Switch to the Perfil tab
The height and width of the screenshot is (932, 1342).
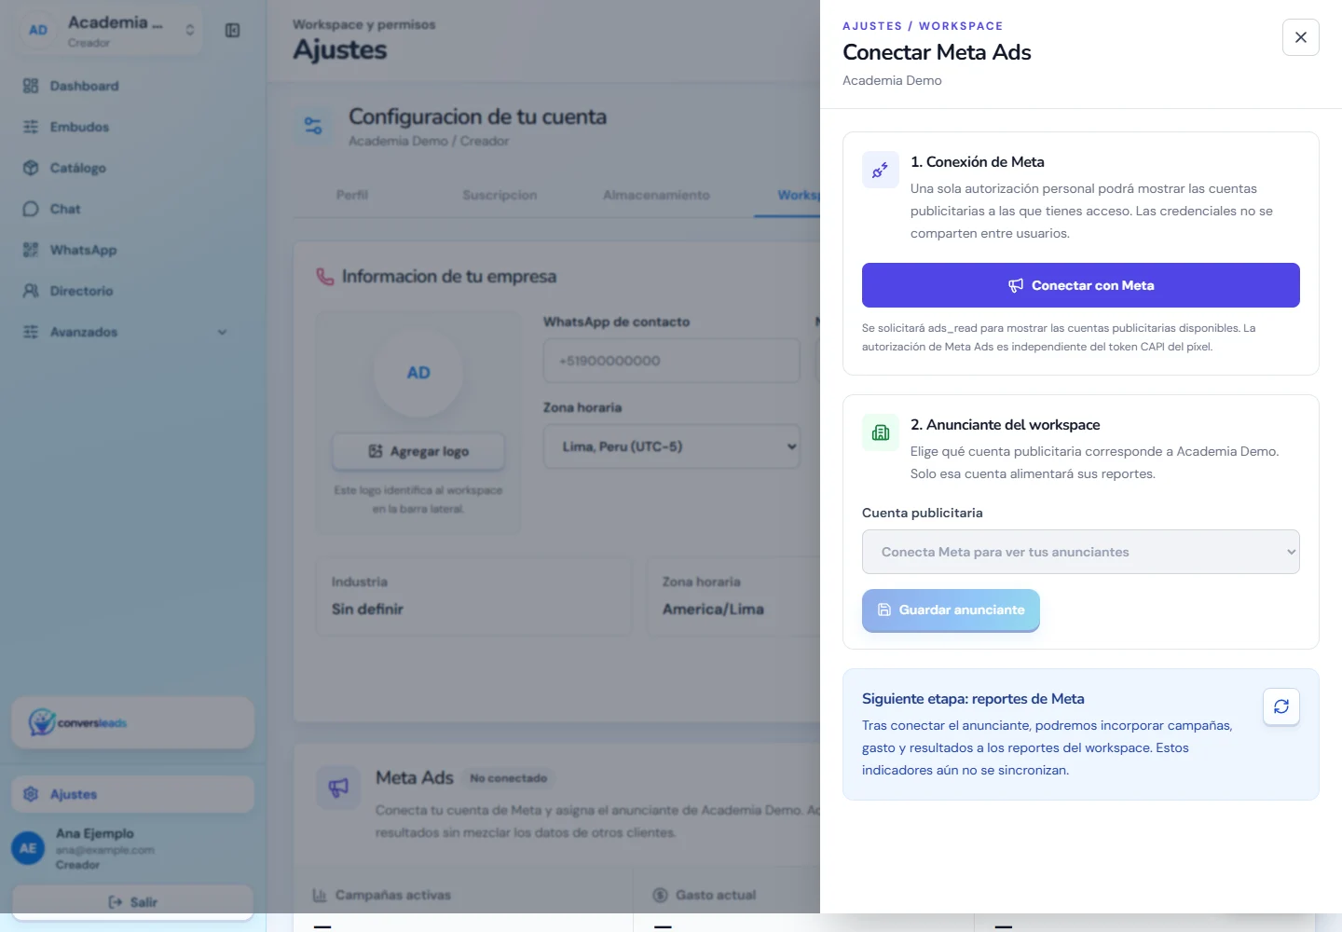pos(352,195)
